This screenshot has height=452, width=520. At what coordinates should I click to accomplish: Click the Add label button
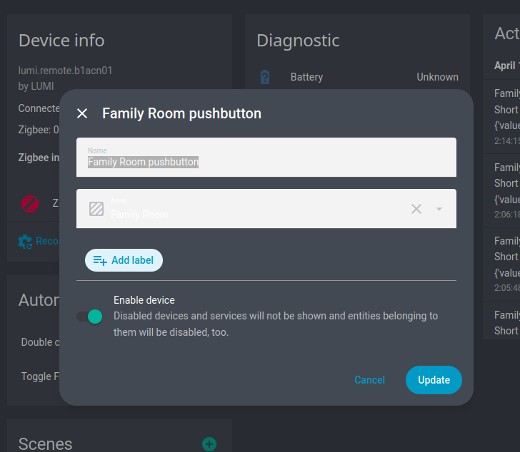tap(124, 260)
